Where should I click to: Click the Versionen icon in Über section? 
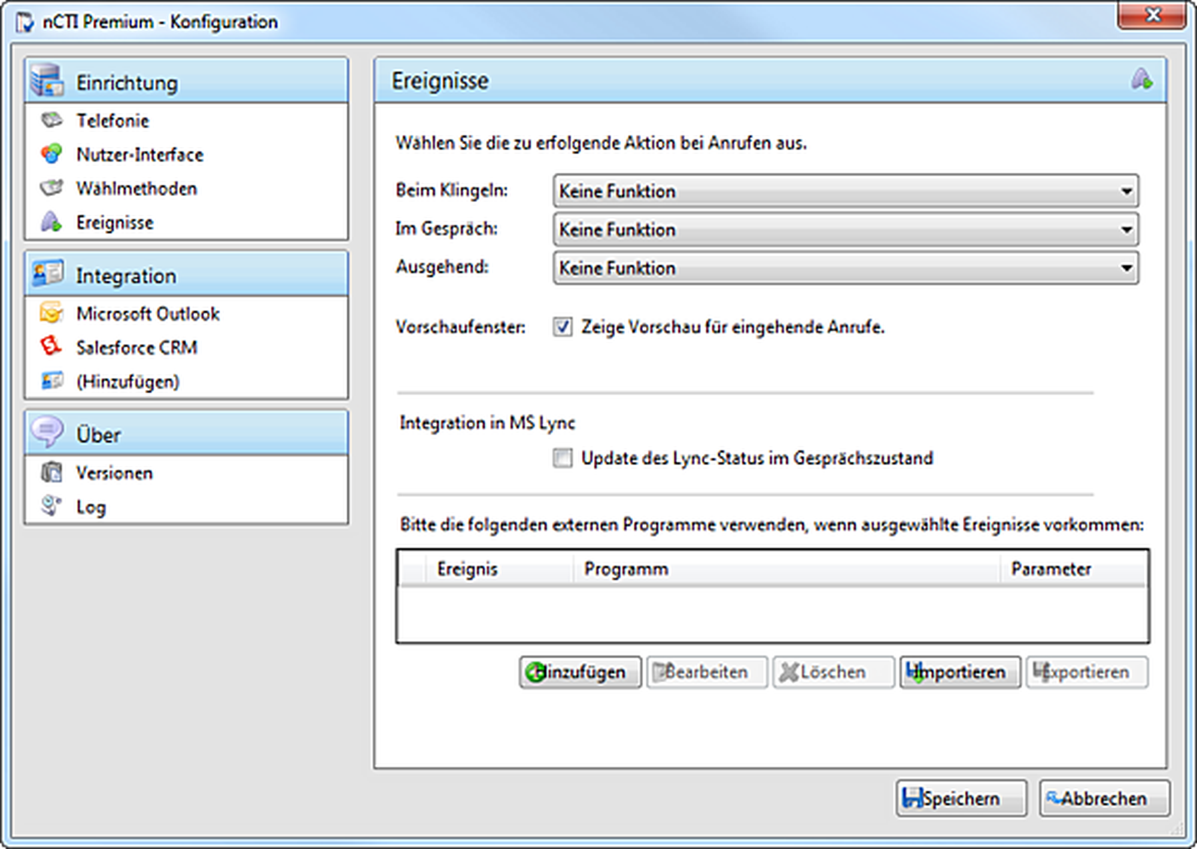coord(51,472)
